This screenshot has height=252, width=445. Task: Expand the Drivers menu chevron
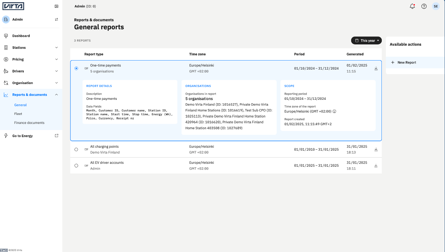coord(57,71)
